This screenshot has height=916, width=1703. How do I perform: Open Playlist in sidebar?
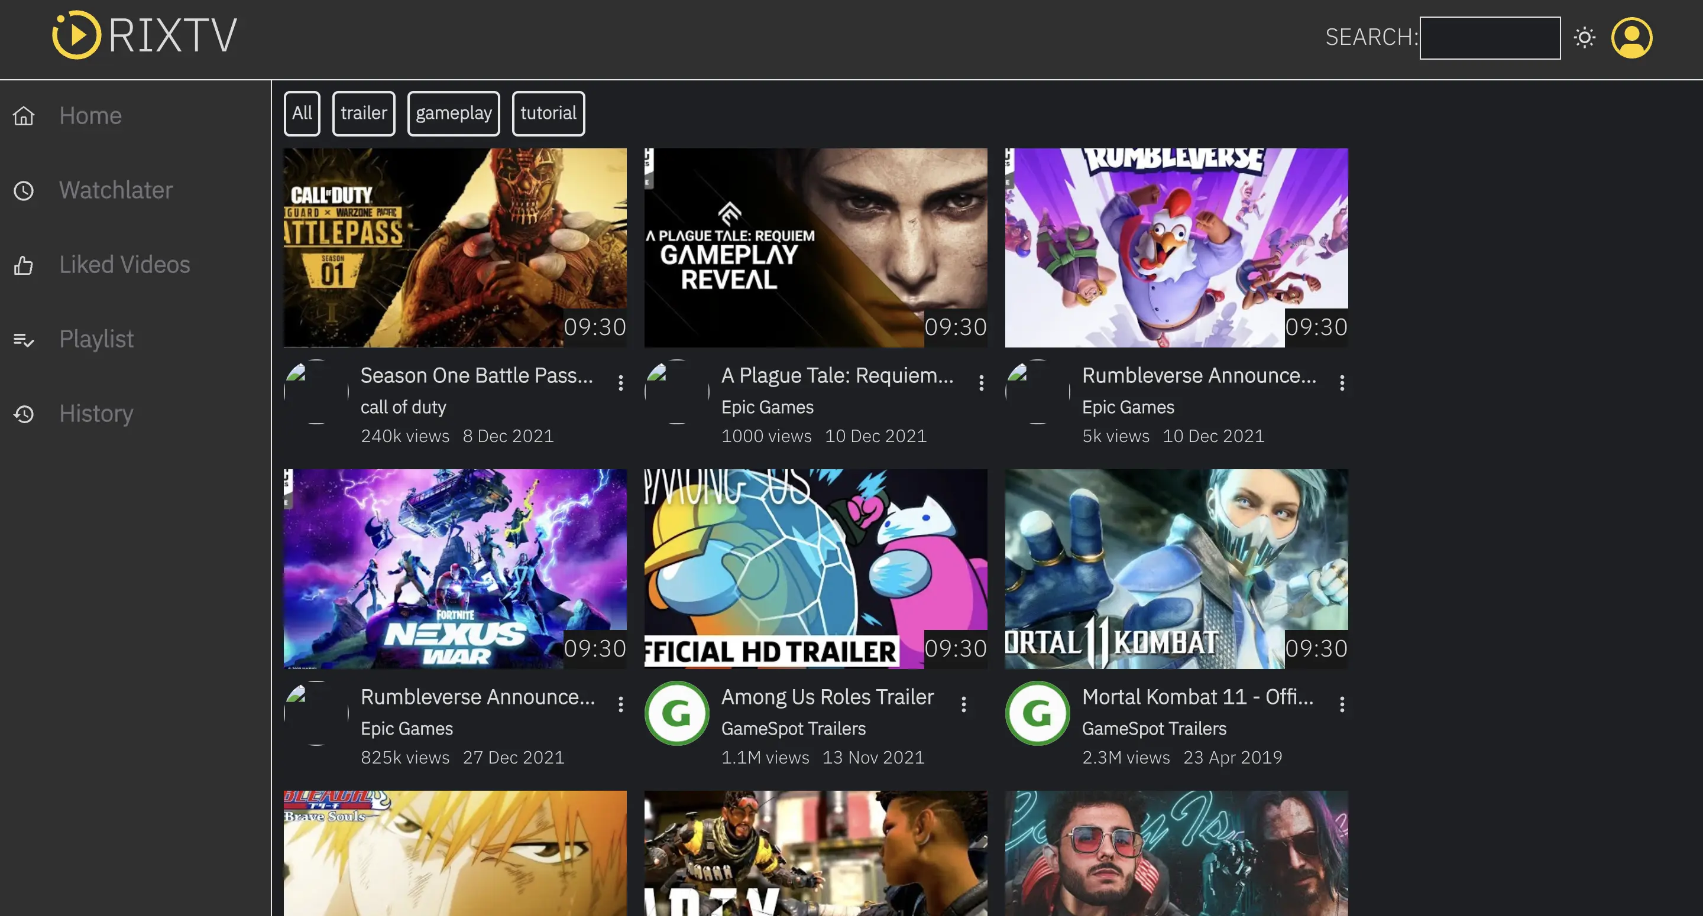[96, 339]
